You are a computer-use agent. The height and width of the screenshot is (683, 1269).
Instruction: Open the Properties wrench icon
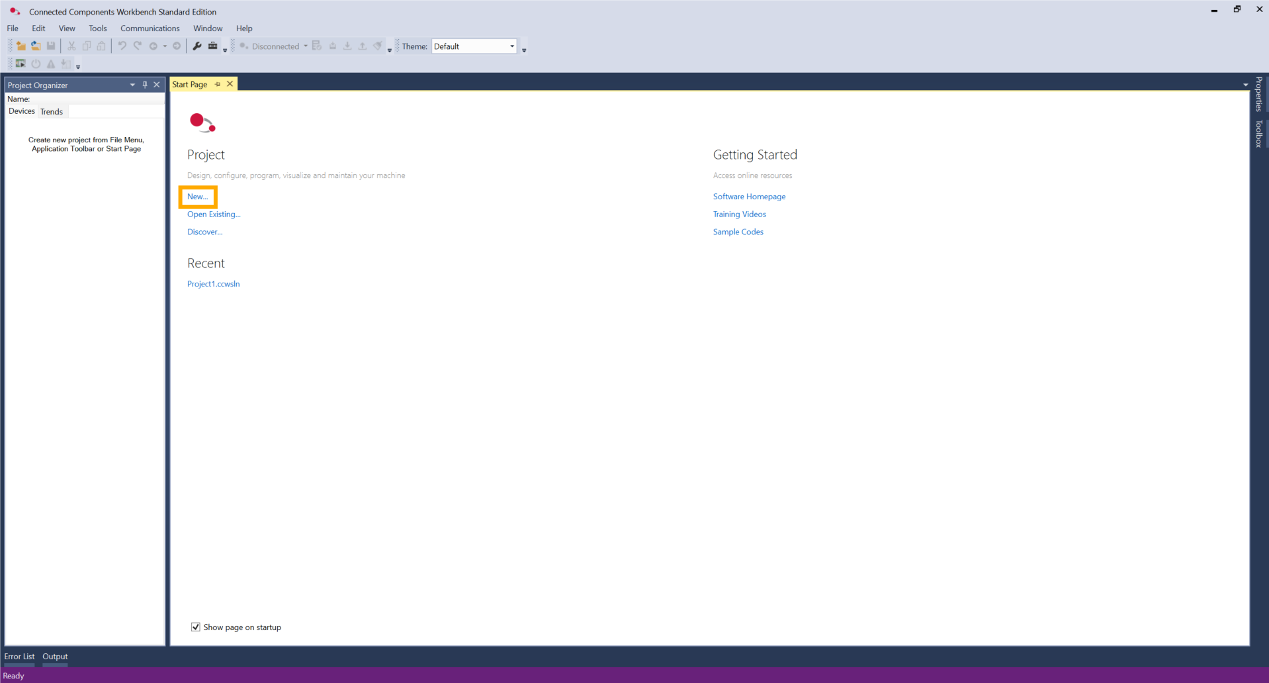pos(197,46)
